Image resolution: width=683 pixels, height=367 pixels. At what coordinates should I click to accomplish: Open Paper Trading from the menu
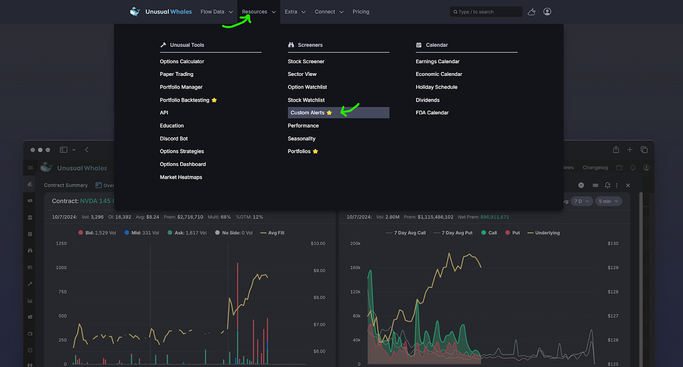coord(176,74)
